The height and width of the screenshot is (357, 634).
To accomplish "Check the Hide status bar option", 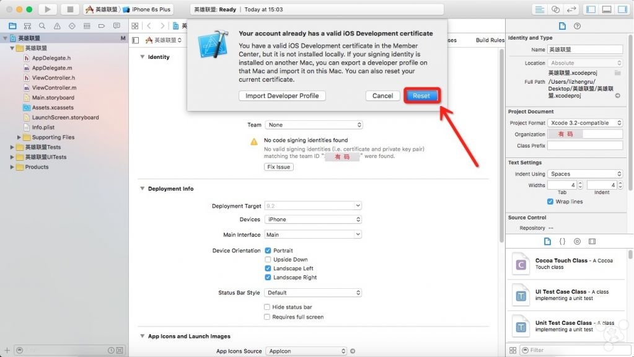I will [268, 307].
